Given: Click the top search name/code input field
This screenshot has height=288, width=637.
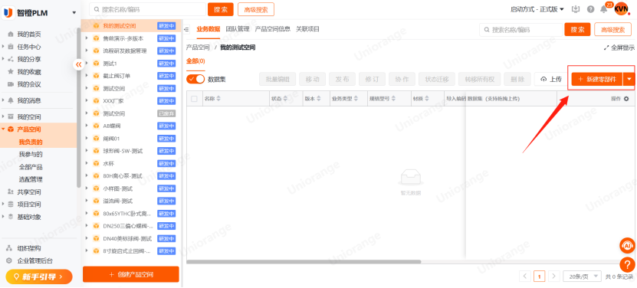Looking at the screenshot, I should pos(147,9).
